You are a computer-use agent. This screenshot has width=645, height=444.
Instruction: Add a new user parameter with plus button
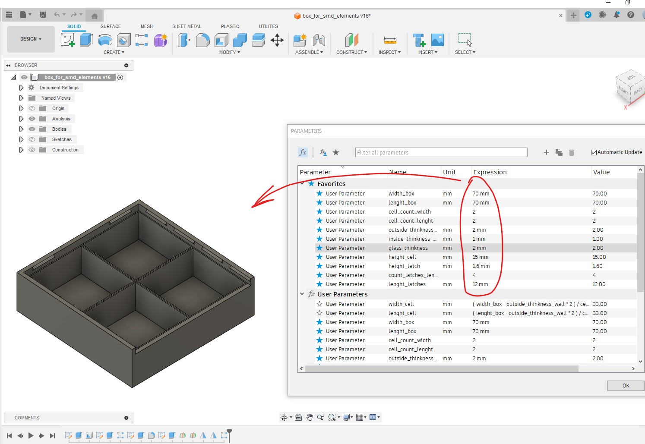point(546,152)
